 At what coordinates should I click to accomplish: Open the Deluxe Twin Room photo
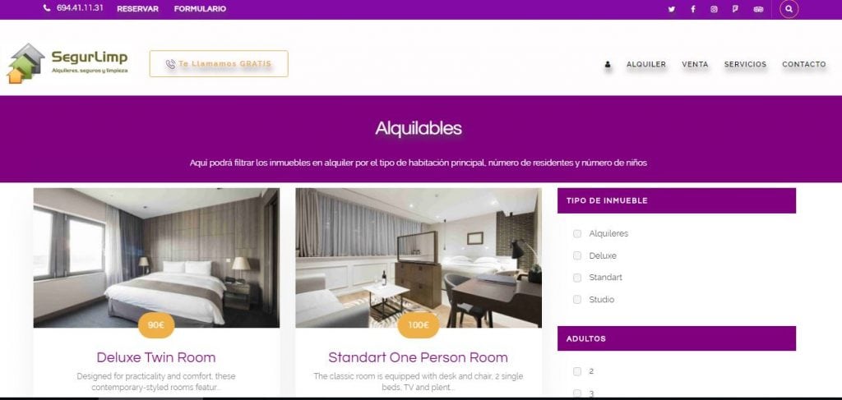pos(156,257)
